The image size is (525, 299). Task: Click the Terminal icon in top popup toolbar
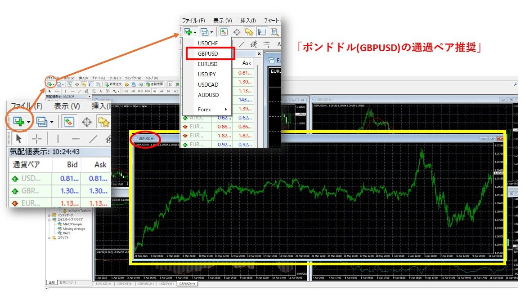[x=262, y=32]
